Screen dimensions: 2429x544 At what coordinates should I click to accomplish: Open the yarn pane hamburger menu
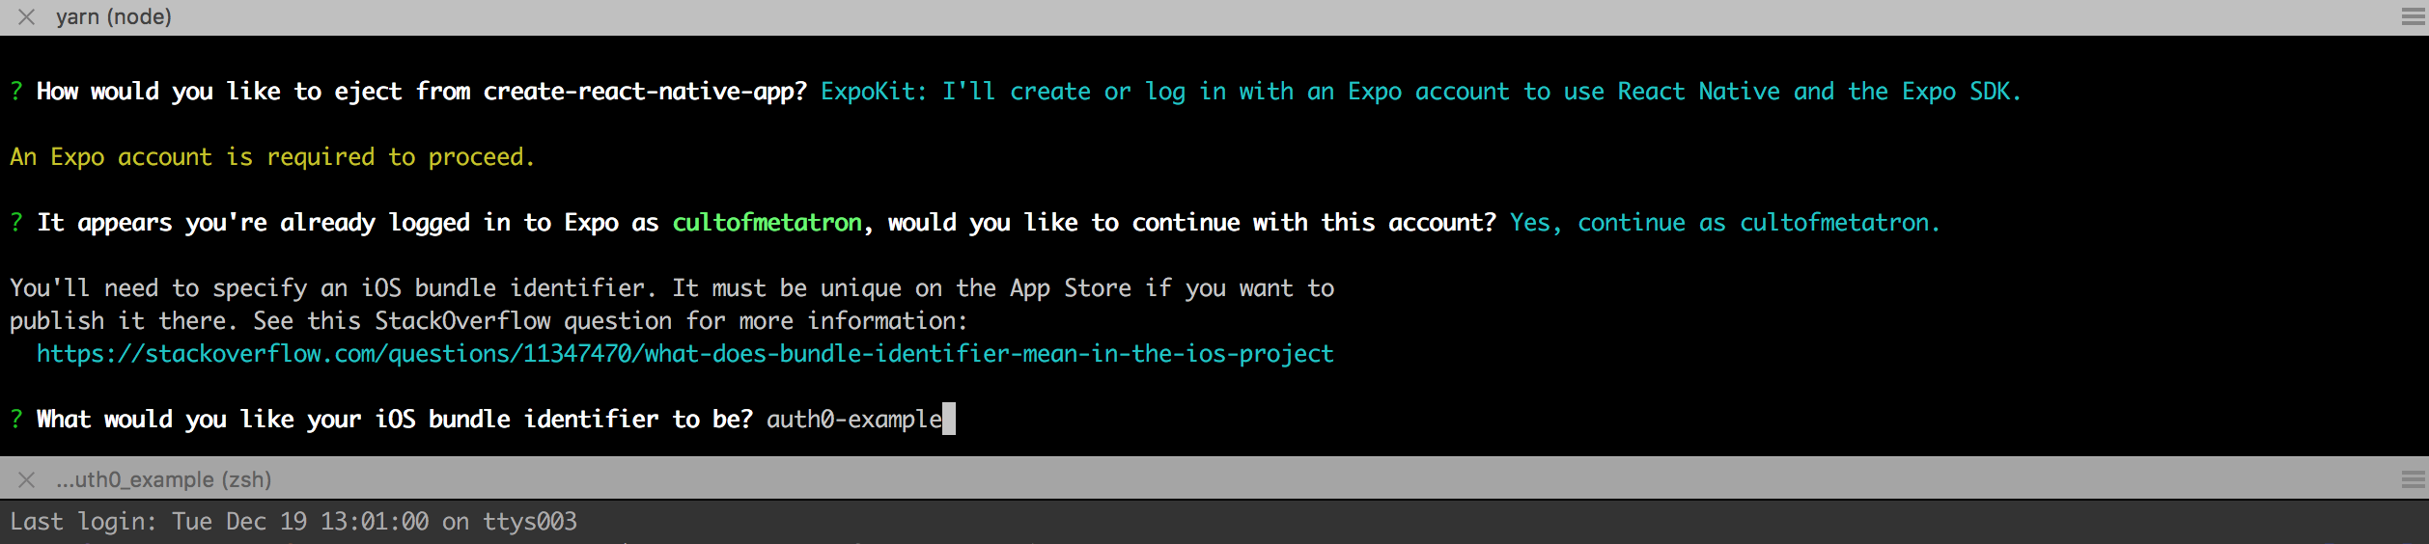click(2413, 17)
